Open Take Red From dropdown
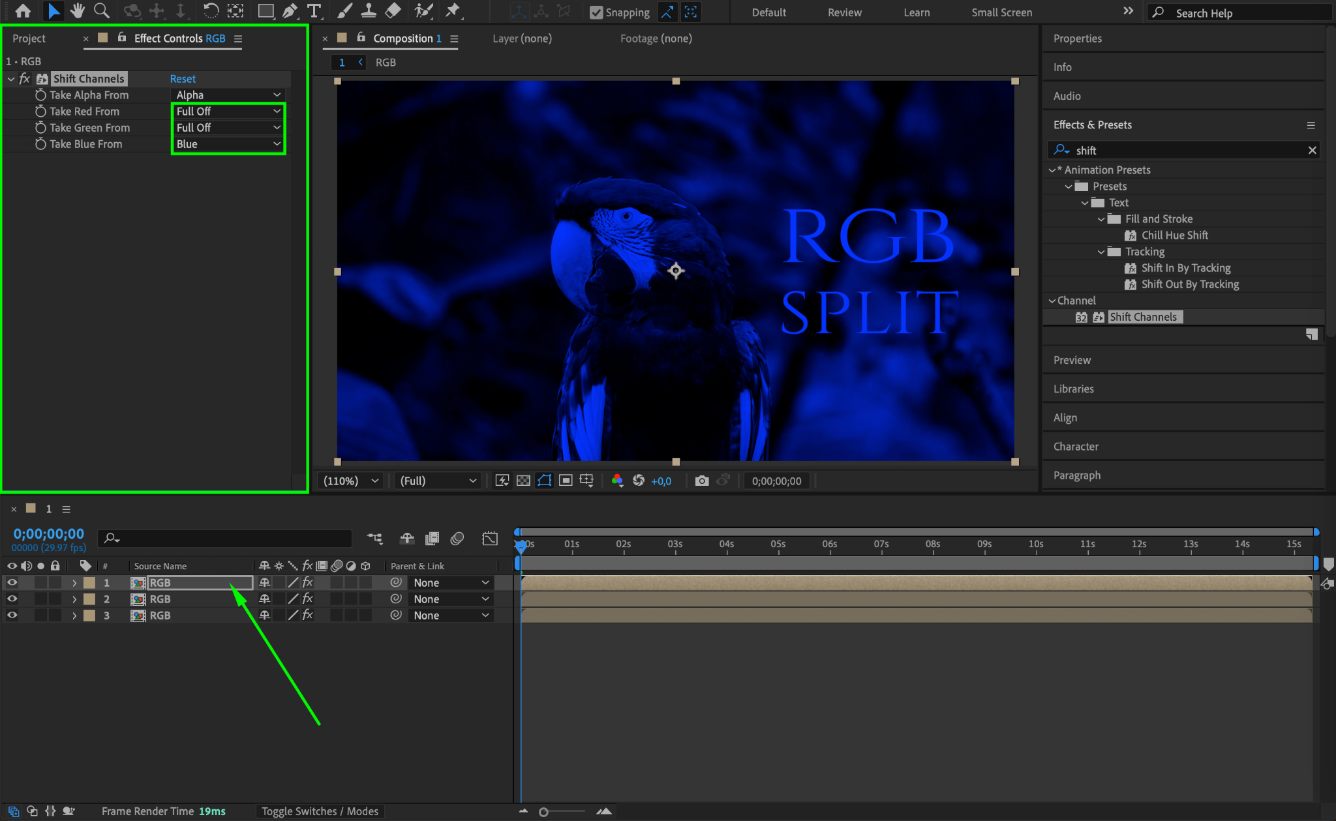 (228, 112)
